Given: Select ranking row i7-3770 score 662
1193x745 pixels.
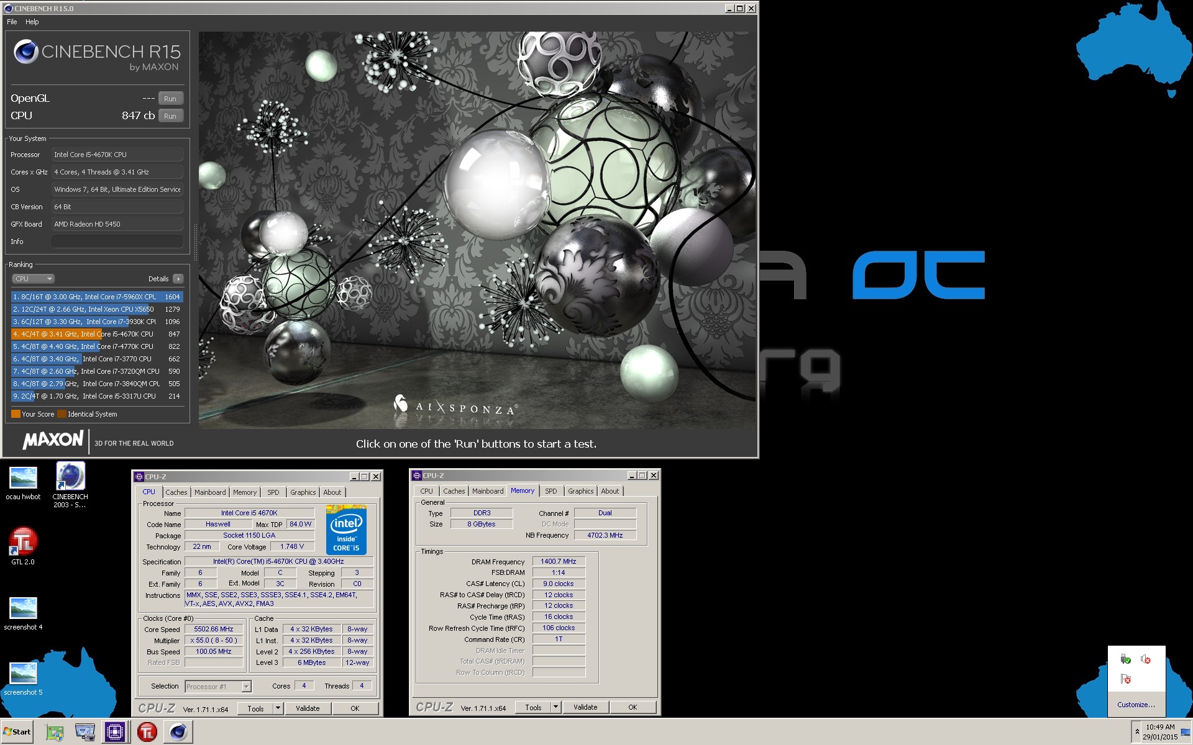Looking at the screenshot, I should (97, 359).
